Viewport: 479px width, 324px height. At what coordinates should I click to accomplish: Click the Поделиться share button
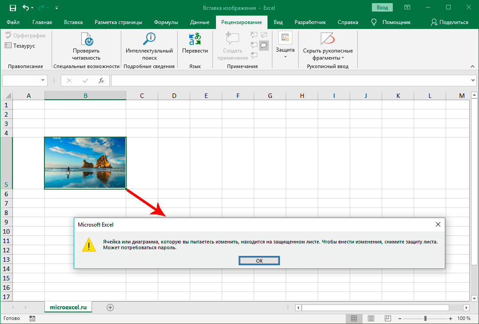point(449,22)
